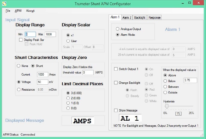
Task: Select the x1 Display Scalar option
Action: (x=68, y=35)
